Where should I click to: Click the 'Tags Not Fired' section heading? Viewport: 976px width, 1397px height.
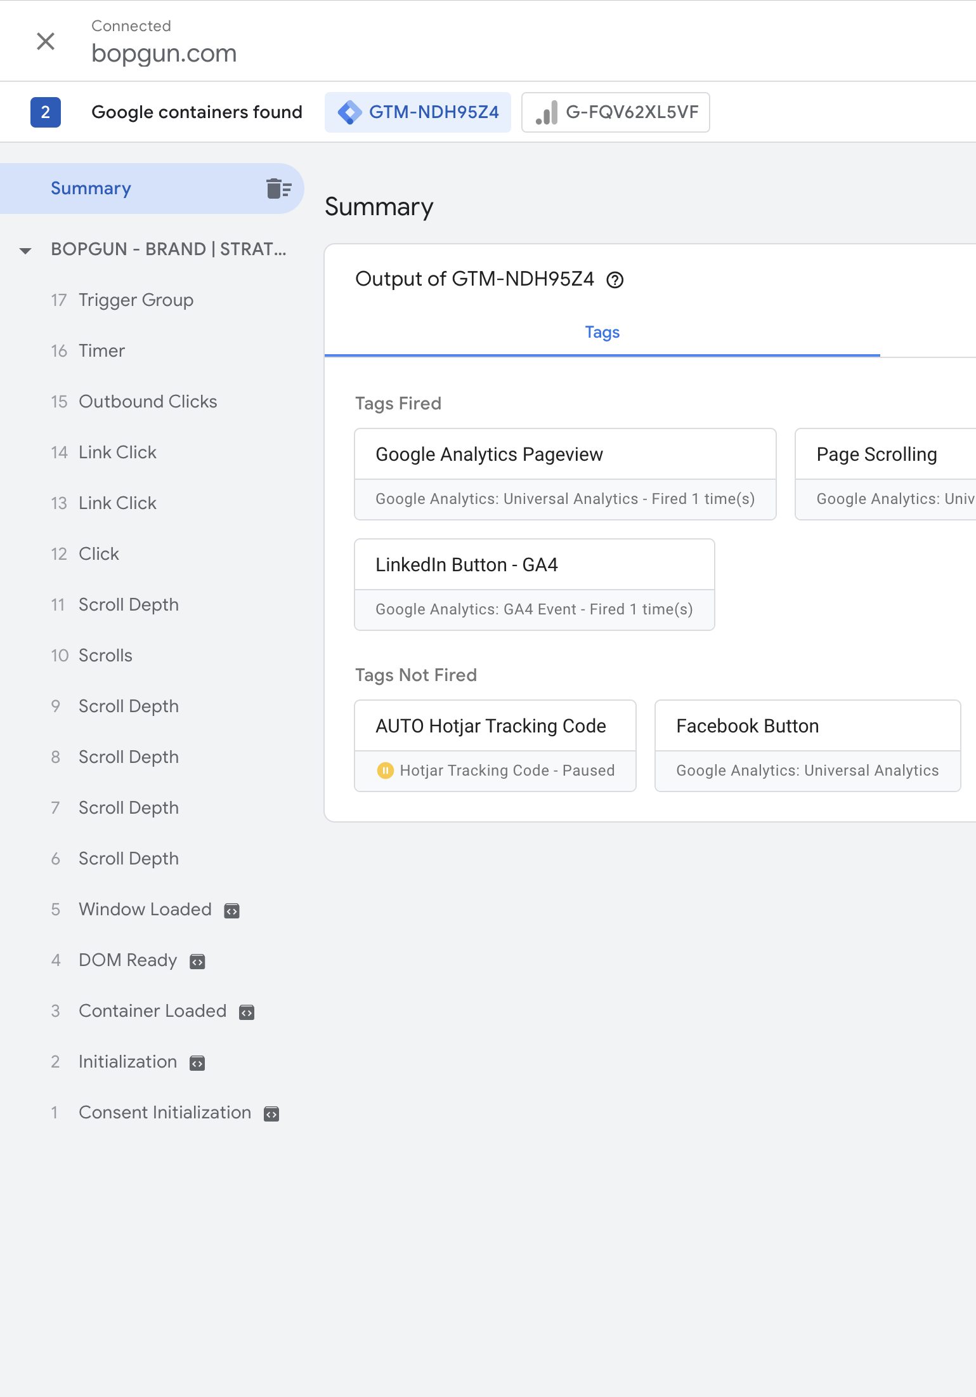point(416,675)
